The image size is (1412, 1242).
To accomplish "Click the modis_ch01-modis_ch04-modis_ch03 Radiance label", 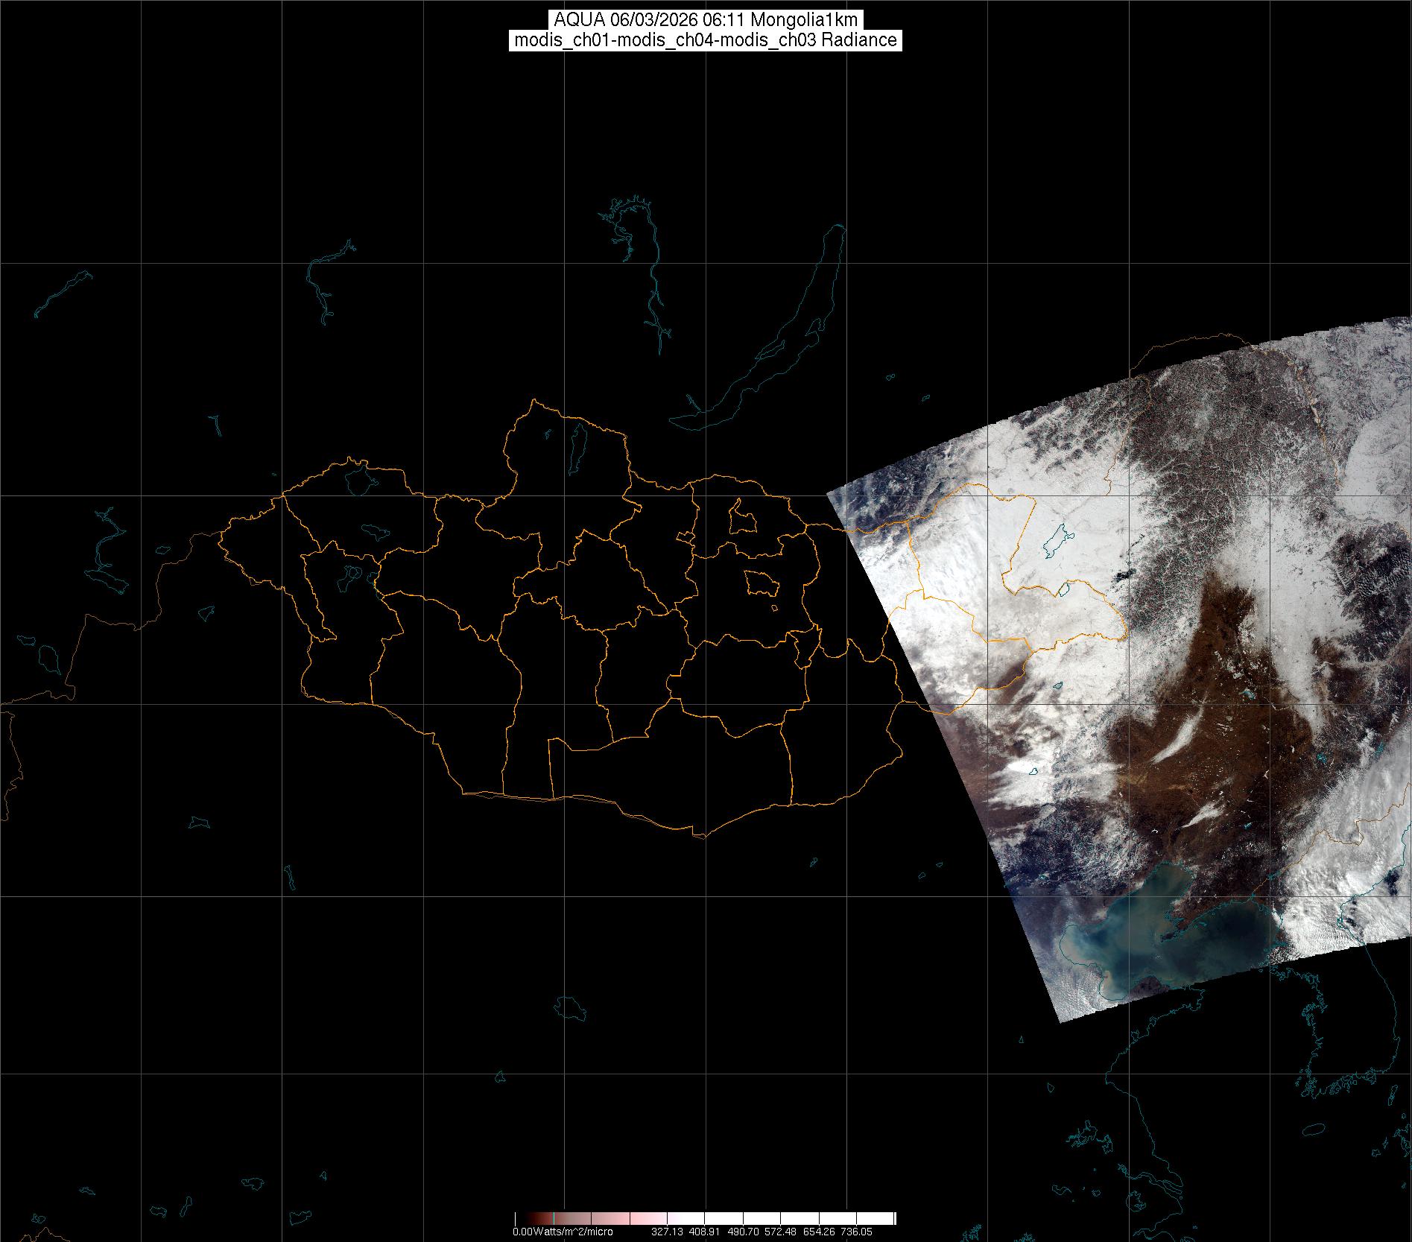I will click(x=705, y=40).
